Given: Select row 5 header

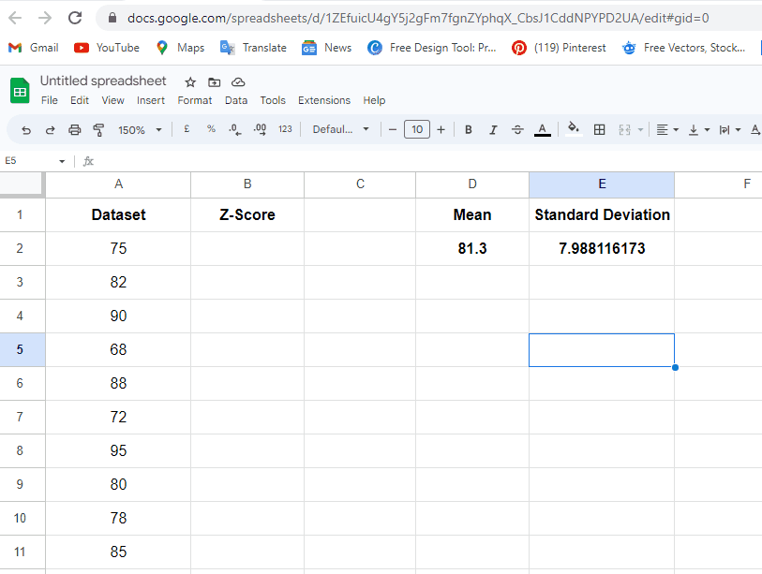Looking at the screenshot, I should (22, 349).
